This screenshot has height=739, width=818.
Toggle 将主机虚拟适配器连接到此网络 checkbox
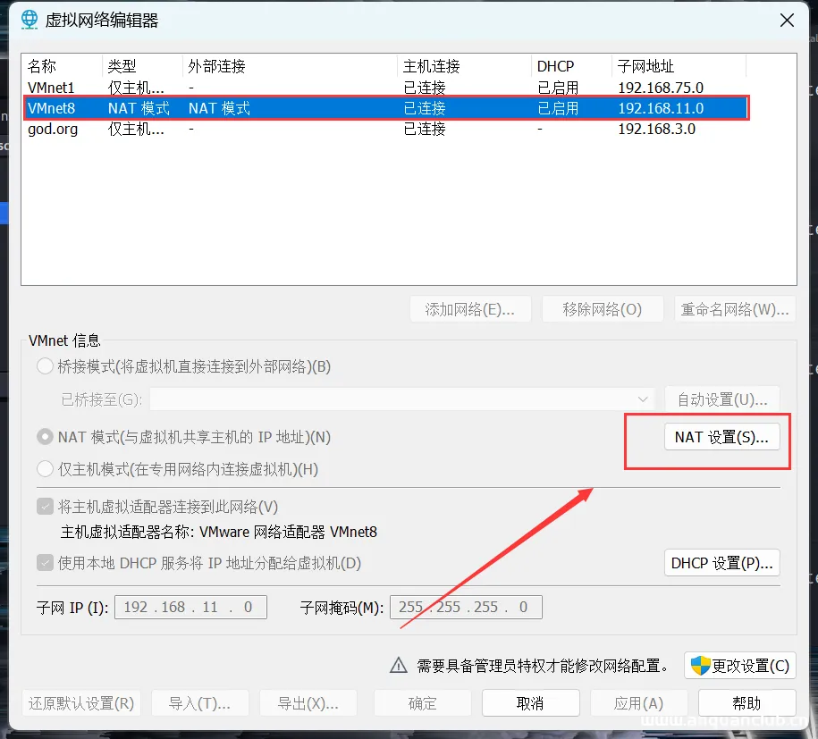pos(45,506)
